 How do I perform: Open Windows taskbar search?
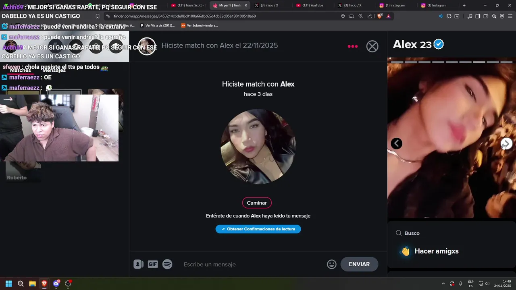click(x=21, y=284)
